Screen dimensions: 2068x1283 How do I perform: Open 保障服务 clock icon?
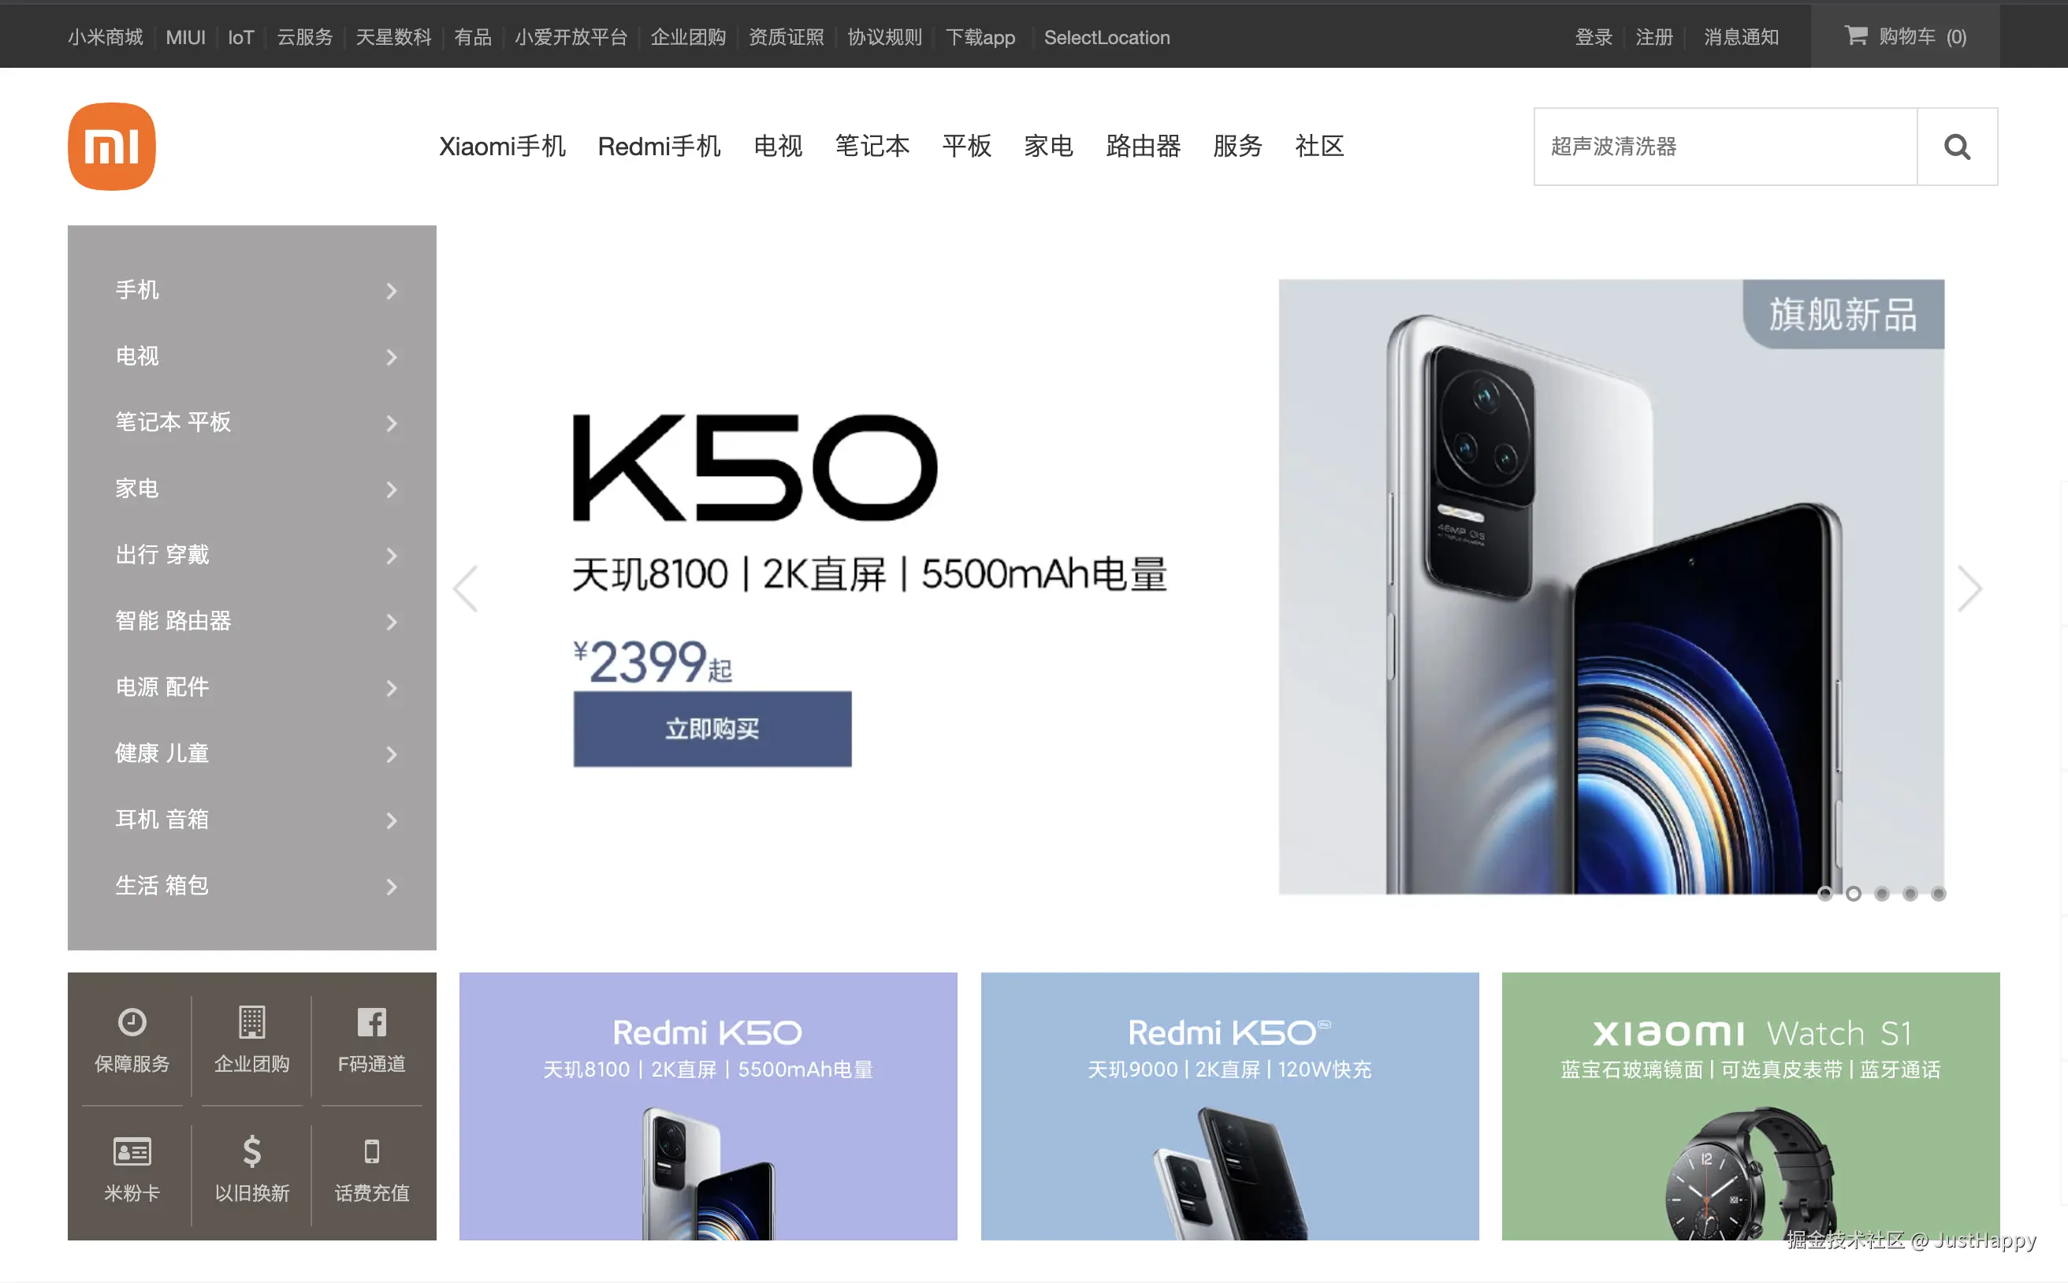(132, 1021)
